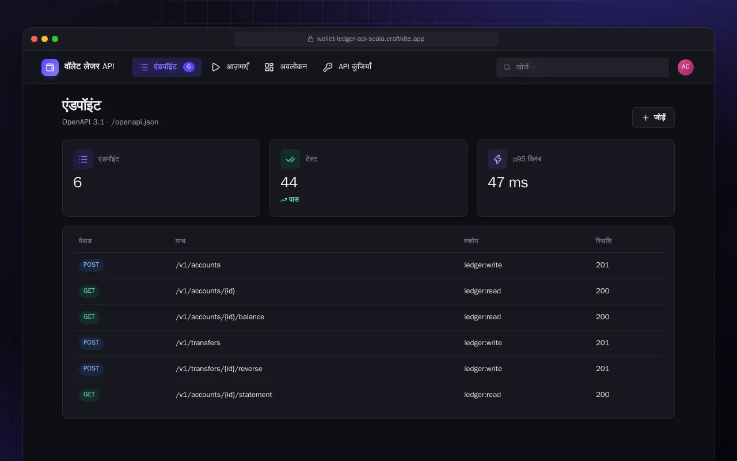This screenshot has height=461, width=737.
Task: Click the lightning icon in p95 विलंब card
Action: click(x=497, y=159)
